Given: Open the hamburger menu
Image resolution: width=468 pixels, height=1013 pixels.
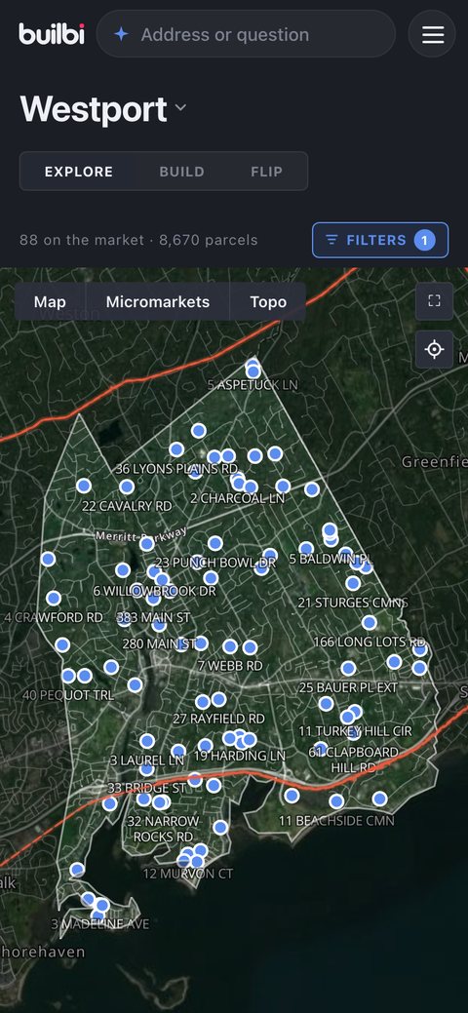Looking at the screenshot, I should (432, 34).
